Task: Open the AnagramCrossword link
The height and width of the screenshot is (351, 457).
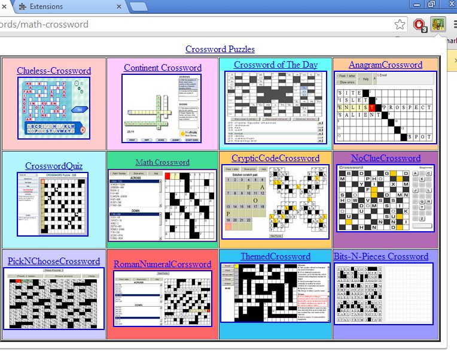Action: 385,65
